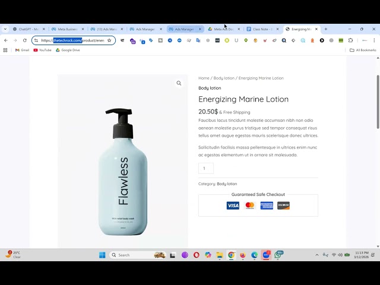Click the 20.50$ price text
380x285 pixels.
[x=208, y=112]
